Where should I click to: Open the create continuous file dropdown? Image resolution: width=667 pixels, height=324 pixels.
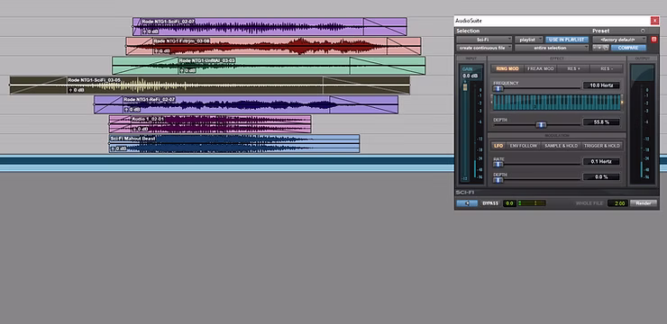(x=484, y=48)
